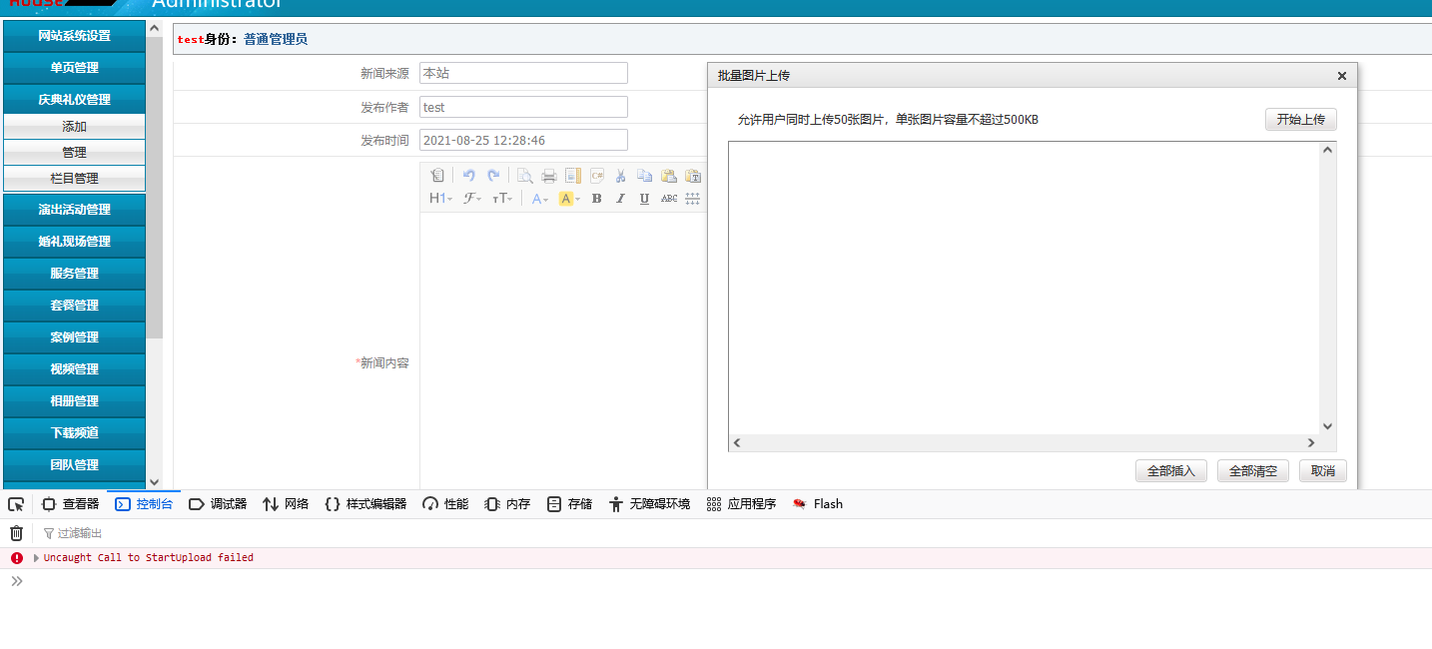The width and height of the screenshot is (1432, 649).
Task: Click the 开始上传 button
Action: point(1300,120)
